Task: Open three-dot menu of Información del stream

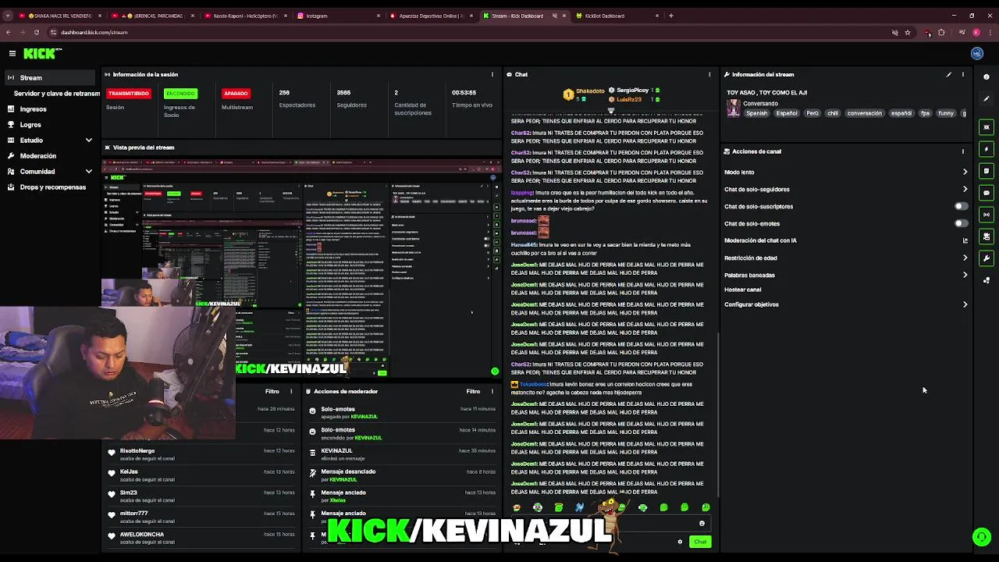Action: 963,74
